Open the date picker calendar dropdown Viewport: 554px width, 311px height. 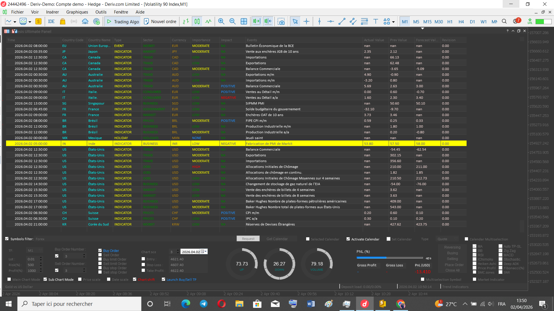[204, 252]
